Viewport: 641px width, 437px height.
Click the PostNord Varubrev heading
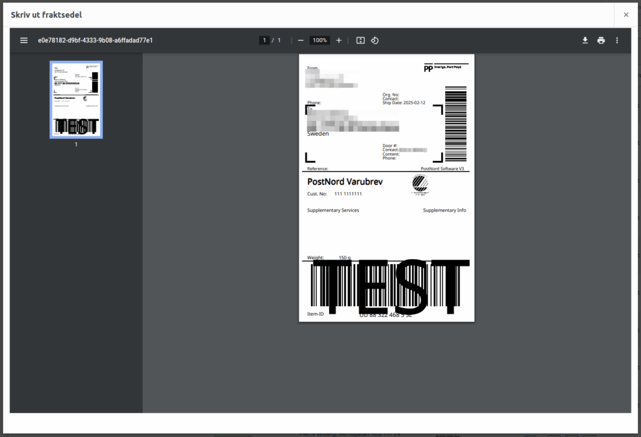click(345, 182)
